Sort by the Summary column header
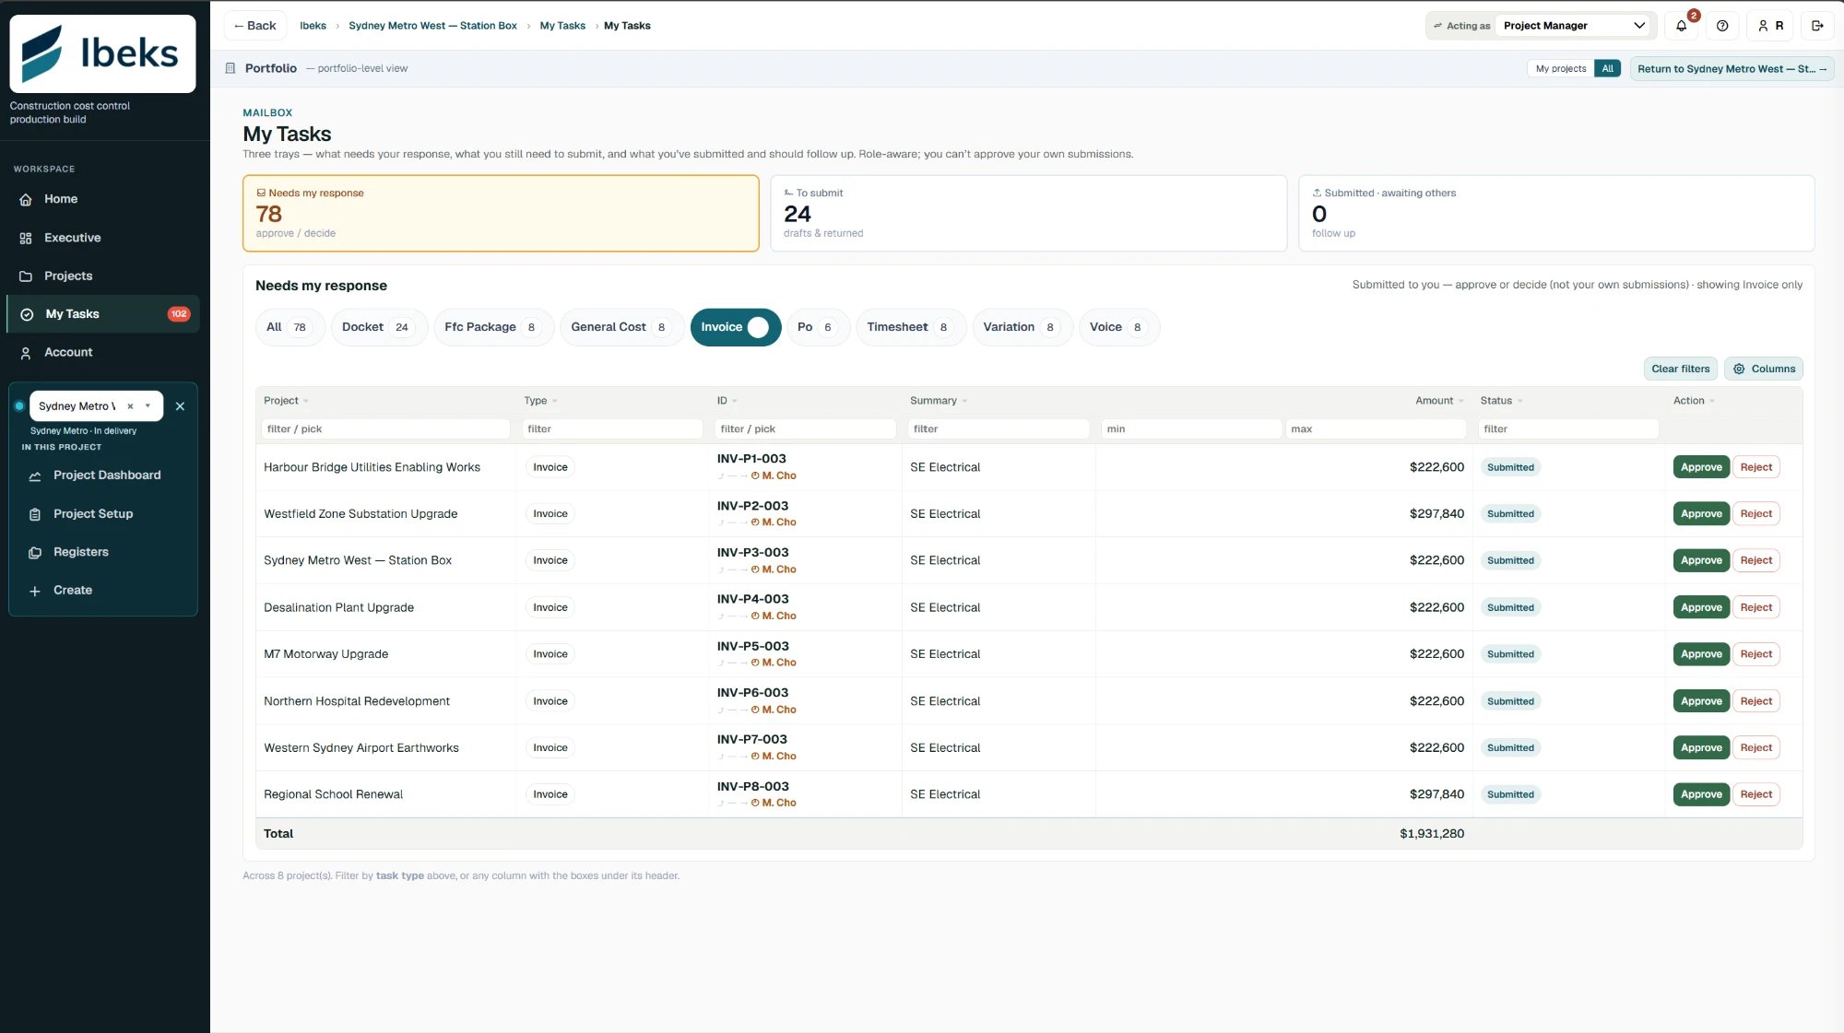 (939, 401)
